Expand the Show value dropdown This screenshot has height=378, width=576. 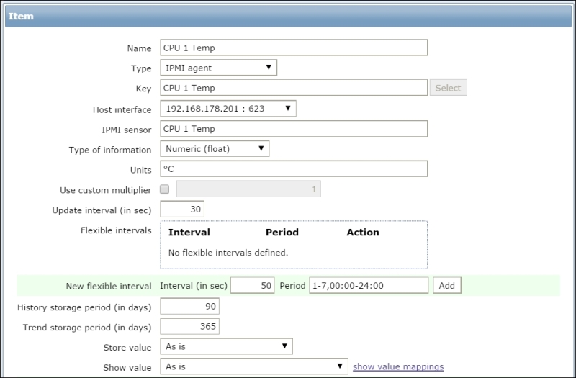click(253, 366)
